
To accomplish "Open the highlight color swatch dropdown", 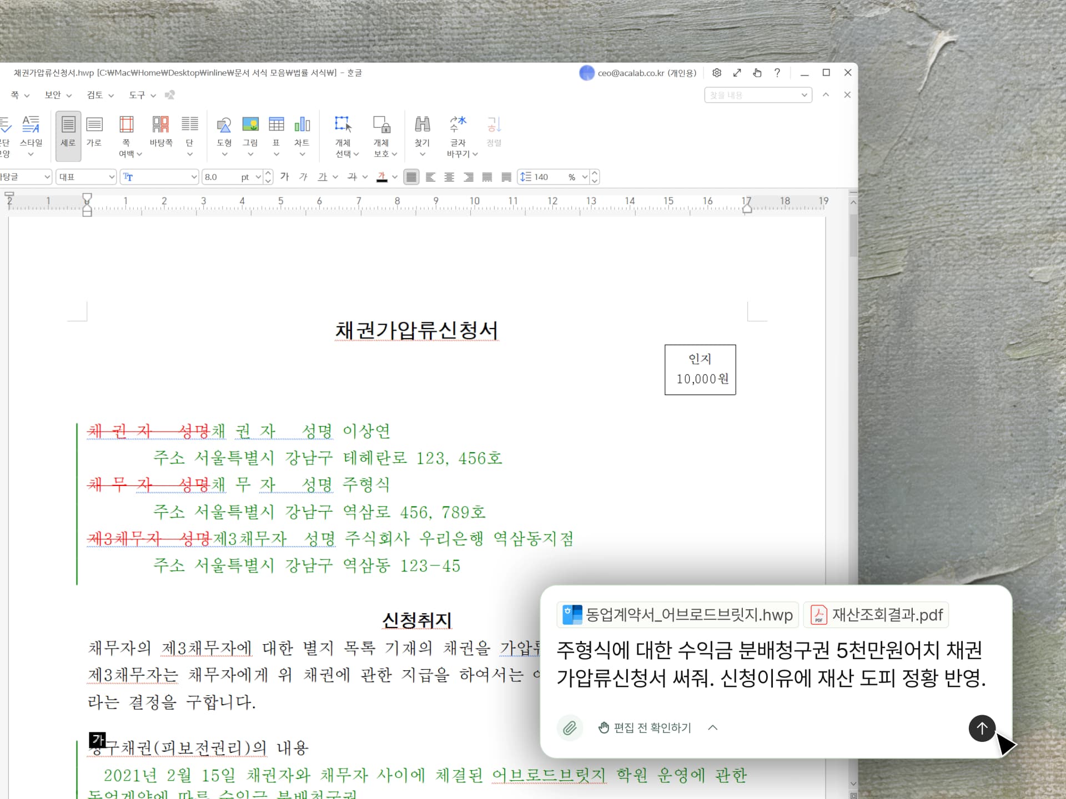I will (x=394, y=176).
